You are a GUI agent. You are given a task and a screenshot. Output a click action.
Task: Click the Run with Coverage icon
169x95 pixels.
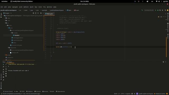click(x=160, y=10)
